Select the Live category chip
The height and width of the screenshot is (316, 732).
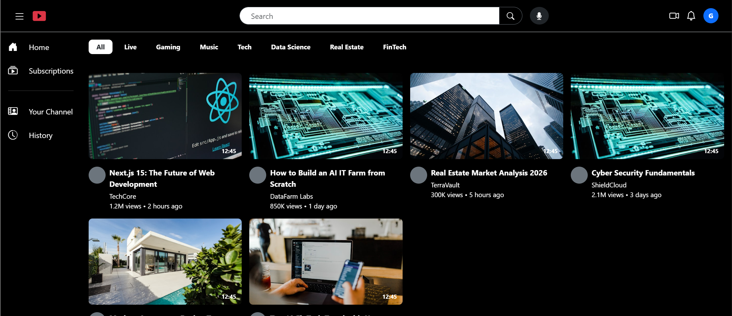click(130, 47)
